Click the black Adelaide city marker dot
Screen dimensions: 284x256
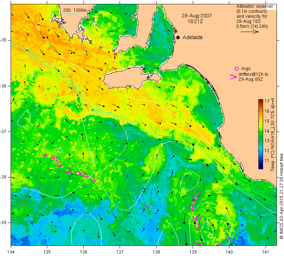(x=178, y=38)
